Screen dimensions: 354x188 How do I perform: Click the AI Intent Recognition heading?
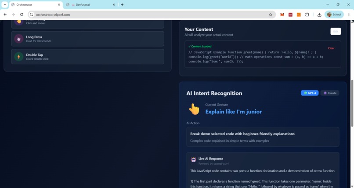coord(214,93)
